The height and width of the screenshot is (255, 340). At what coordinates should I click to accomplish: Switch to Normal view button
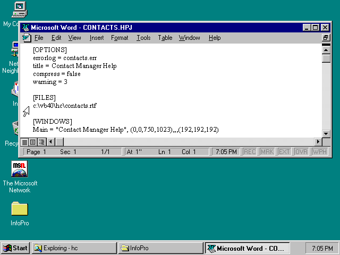tap(24, 142)
